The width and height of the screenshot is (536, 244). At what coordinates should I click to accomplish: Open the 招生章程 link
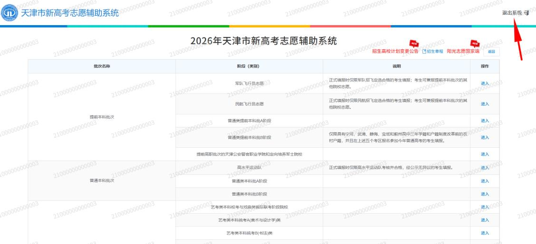pos(435,51)
